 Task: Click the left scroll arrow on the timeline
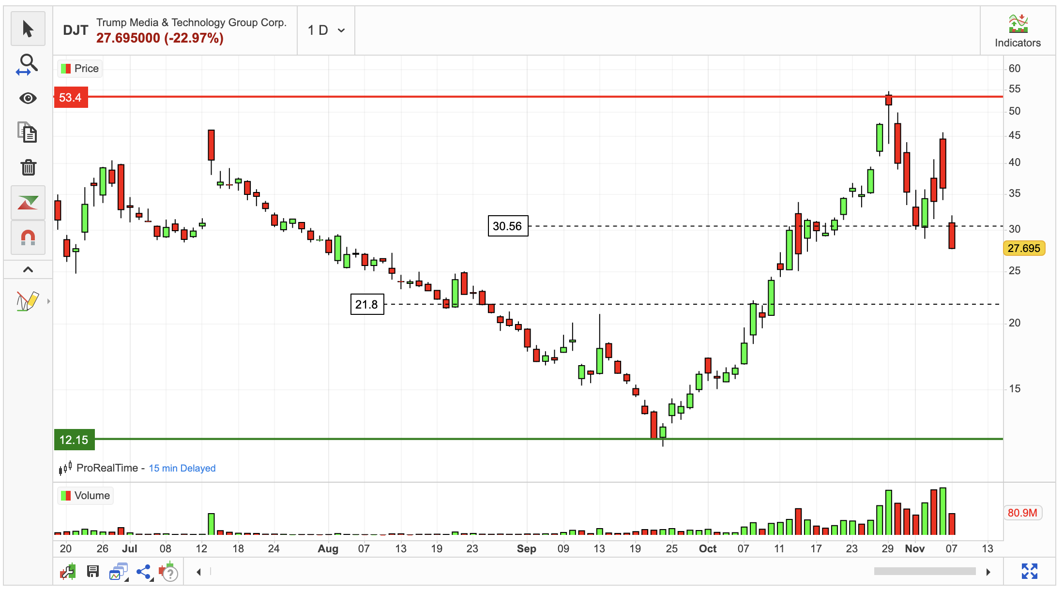coord(199,573)
